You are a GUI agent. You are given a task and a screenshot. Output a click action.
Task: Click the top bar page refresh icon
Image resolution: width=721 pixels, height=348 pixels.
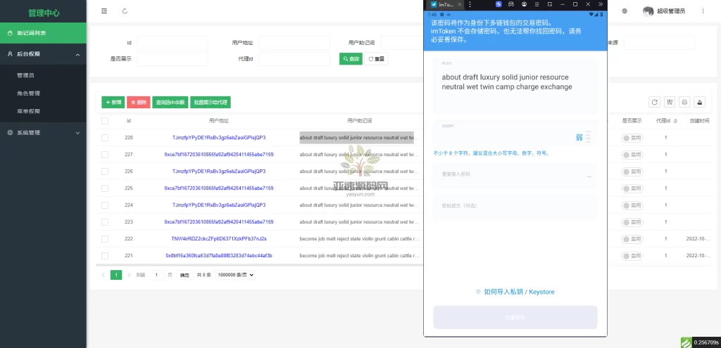coord(125,11)
